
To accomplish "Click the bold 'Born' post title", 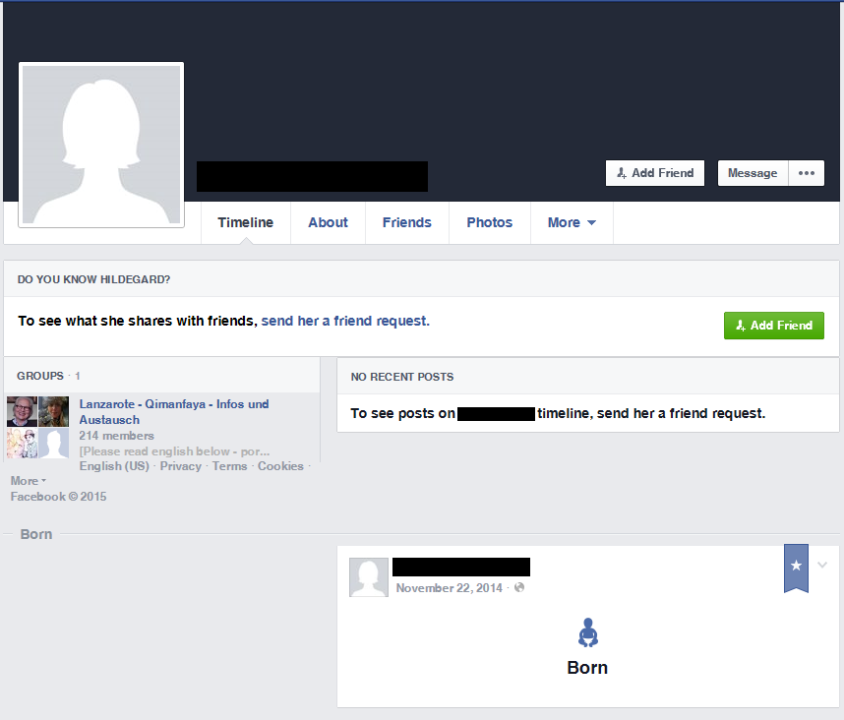I will coord(587,667).
